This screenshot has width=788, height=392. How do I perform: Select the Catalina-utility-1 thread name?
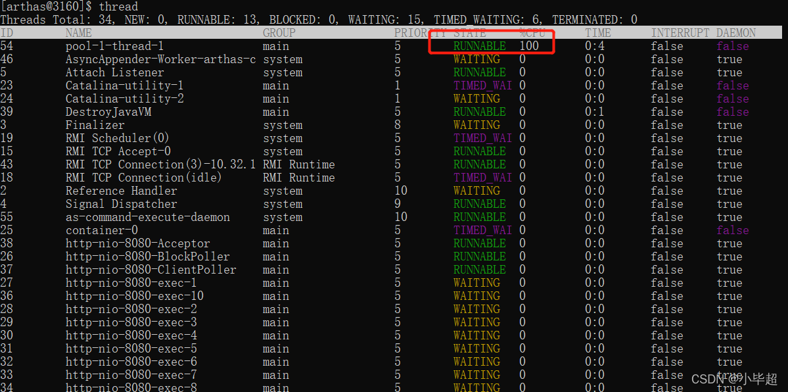[125, 86]
